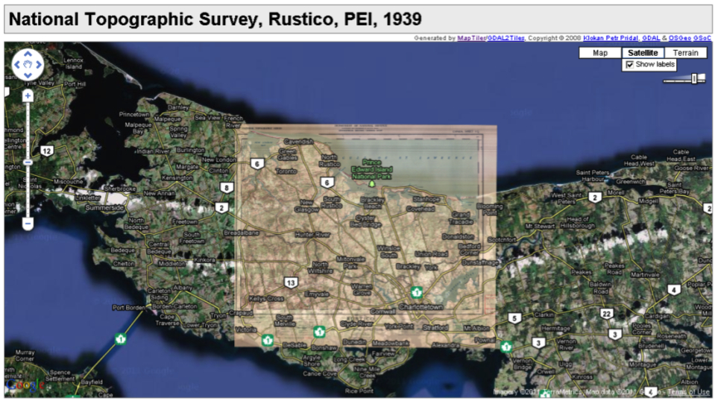The width and height of the screenshot is (715, 401).
Task: Open the MapTiler link
Action: 470,38
